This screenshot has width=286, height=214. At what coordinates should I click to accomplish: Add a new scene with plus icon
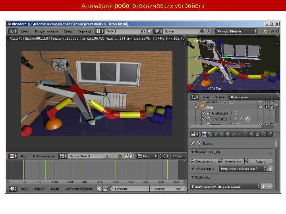(202, 31)
